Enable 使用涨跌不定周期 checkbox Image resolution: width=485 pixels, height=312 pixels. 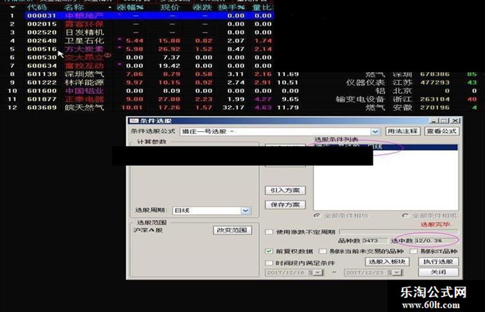point(269,232)
